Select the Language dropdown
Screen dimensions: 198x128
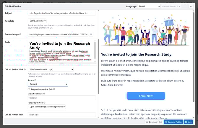149,6
